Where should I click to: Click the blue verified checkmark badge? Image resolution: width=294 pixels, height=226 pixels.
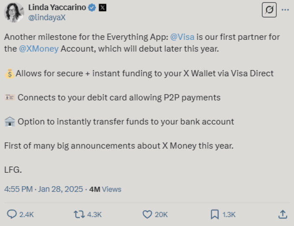[x=92, y=8]
